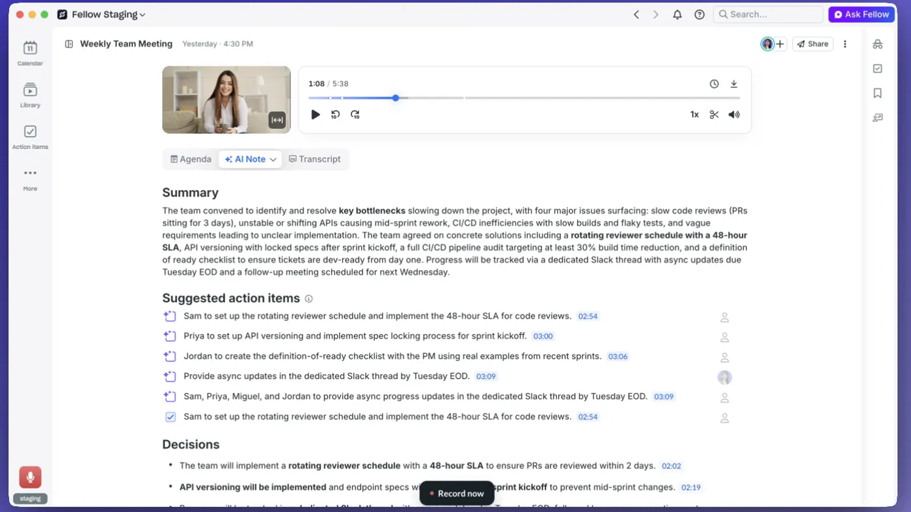Image resolution: width=911 pixels, height=512 pixels.
Task: Accept the suggested 'Provide async updates' action item
Action: [x=170, y=377]
